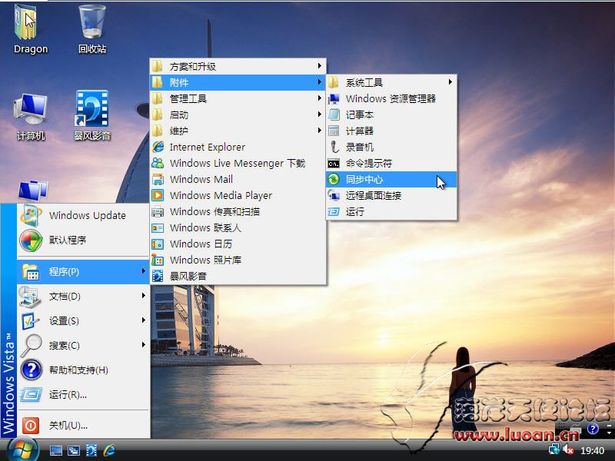The image size is (615, 461).
Task: Click the 远程桌面连接 icon
Action: tap(334, 195)
